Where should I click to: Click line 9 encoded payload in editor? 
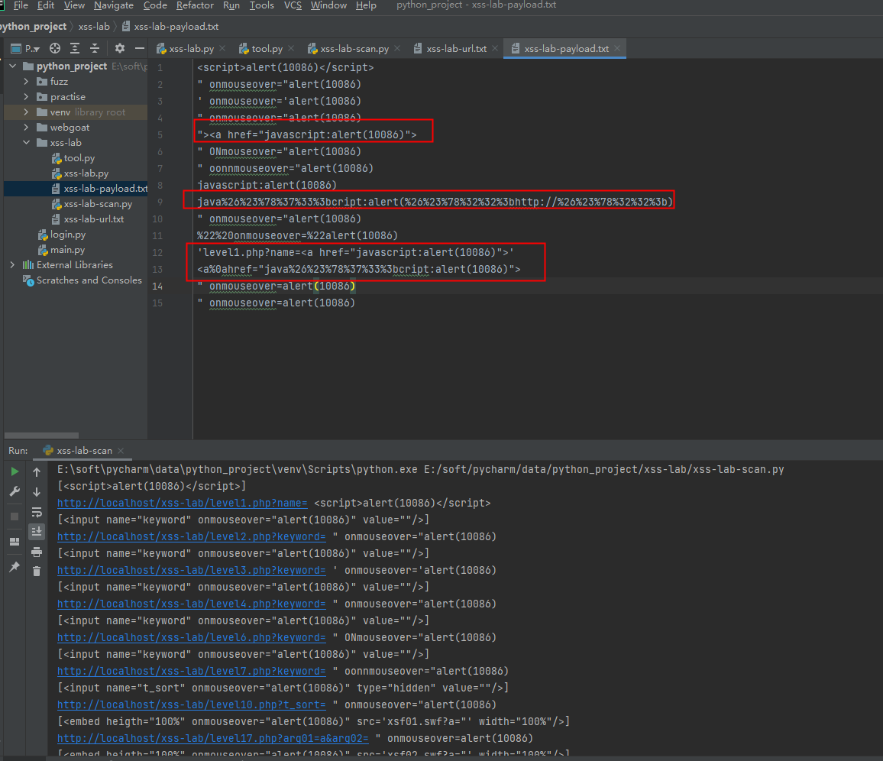coord(435,202)
